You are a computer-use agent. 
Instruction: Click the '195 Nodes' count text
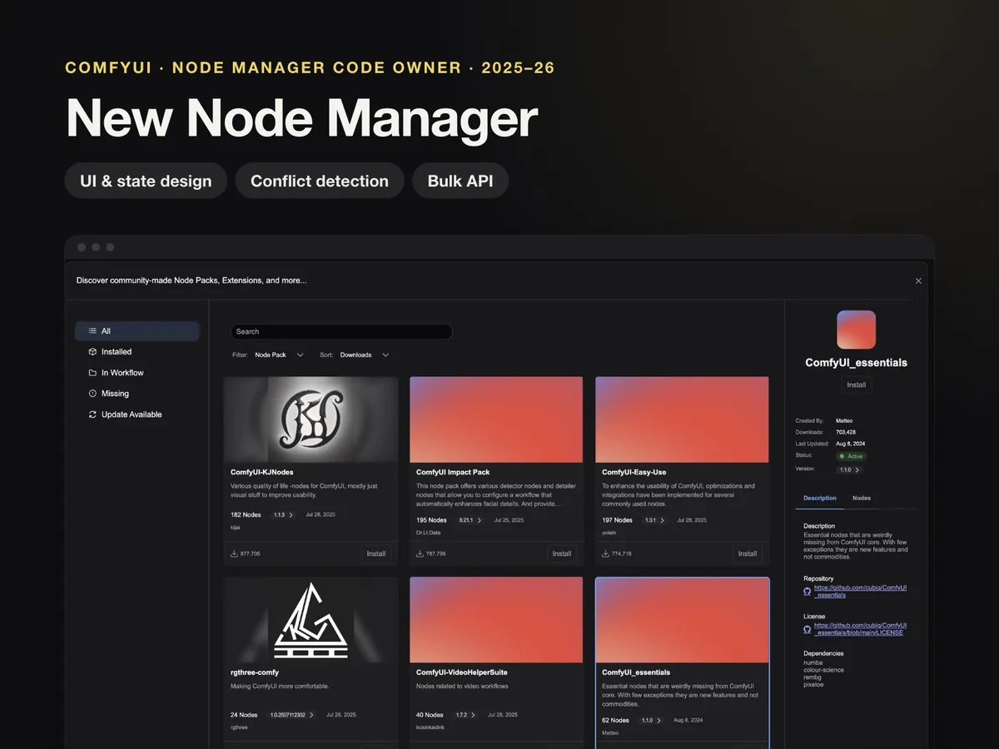[x=432, y=520]
